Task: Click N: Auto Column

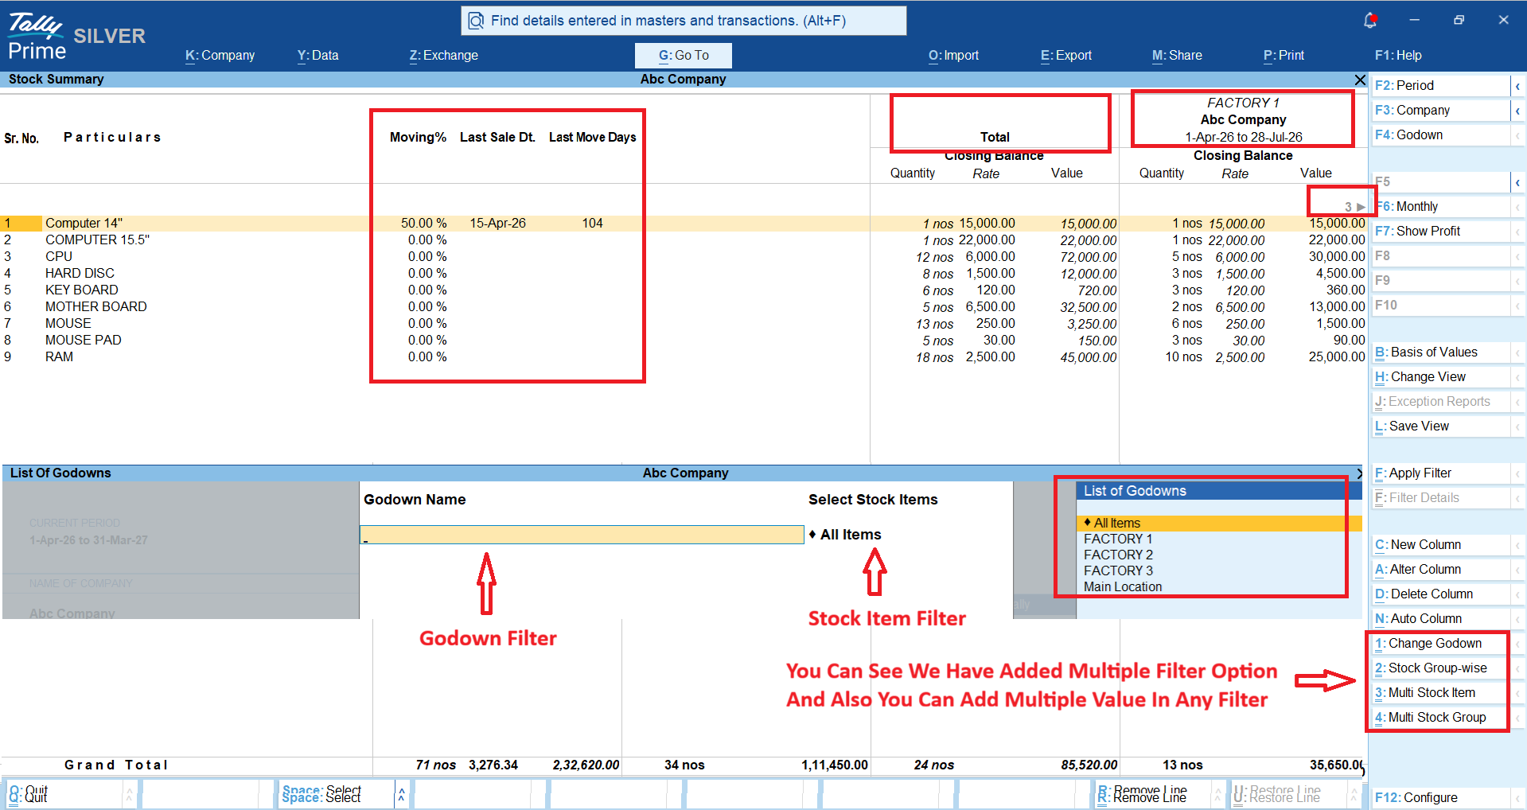Action: pos(1441,619)
